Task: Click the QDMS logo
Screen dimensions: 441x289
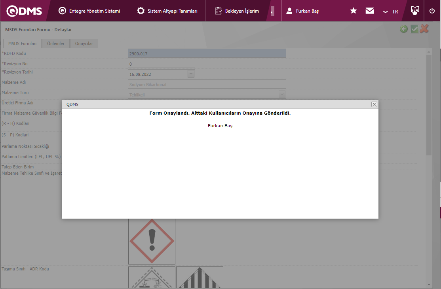Action: click(24, 11)
